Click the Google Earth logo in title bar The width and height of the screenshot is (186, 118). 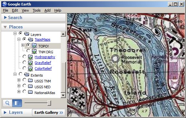(5, 4)
